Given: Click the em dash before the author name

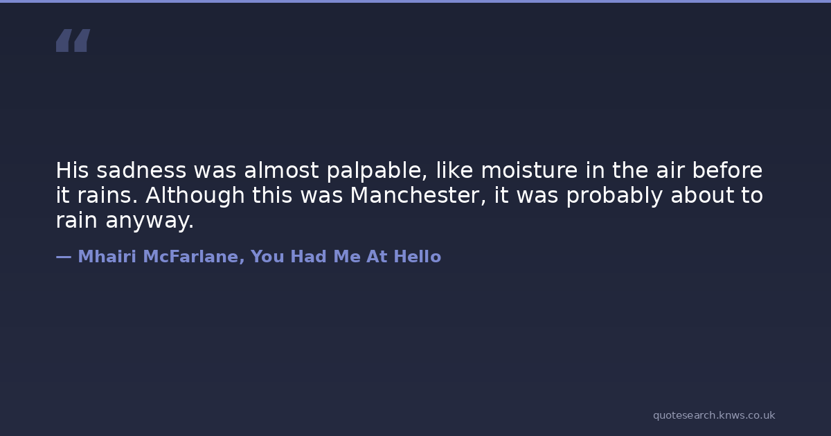Looking at the screenshot, I should 63,257.
